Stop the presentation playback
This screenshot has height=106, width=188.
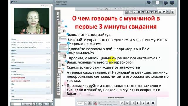click(153, 103)
